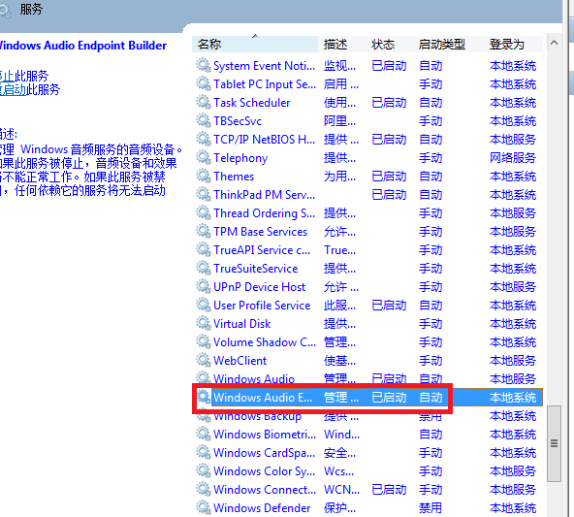Viewport: 574px width, 517px height.
Task: Select the Windows Audio E... highlighted name
Action: (263, 398)
